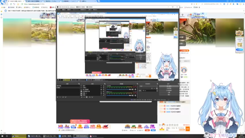Switch to the 主播中心 browser tab
Viewport: 245px width, 138px height.
[x=88, y=1]
